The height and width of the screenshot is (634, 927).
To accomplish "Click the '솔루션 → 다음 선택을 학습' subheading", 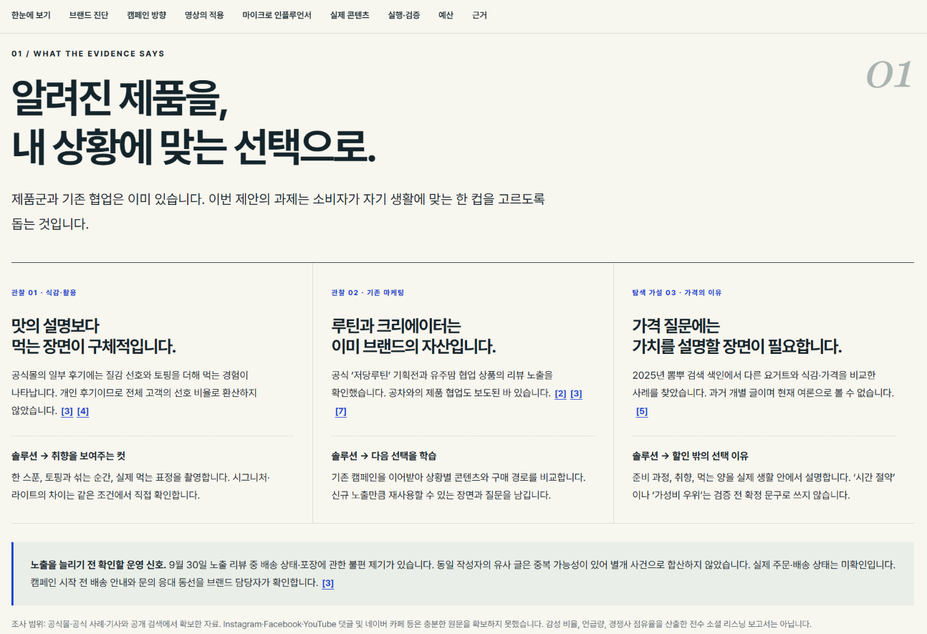I will pyautogui.click(x=384, y=456).
